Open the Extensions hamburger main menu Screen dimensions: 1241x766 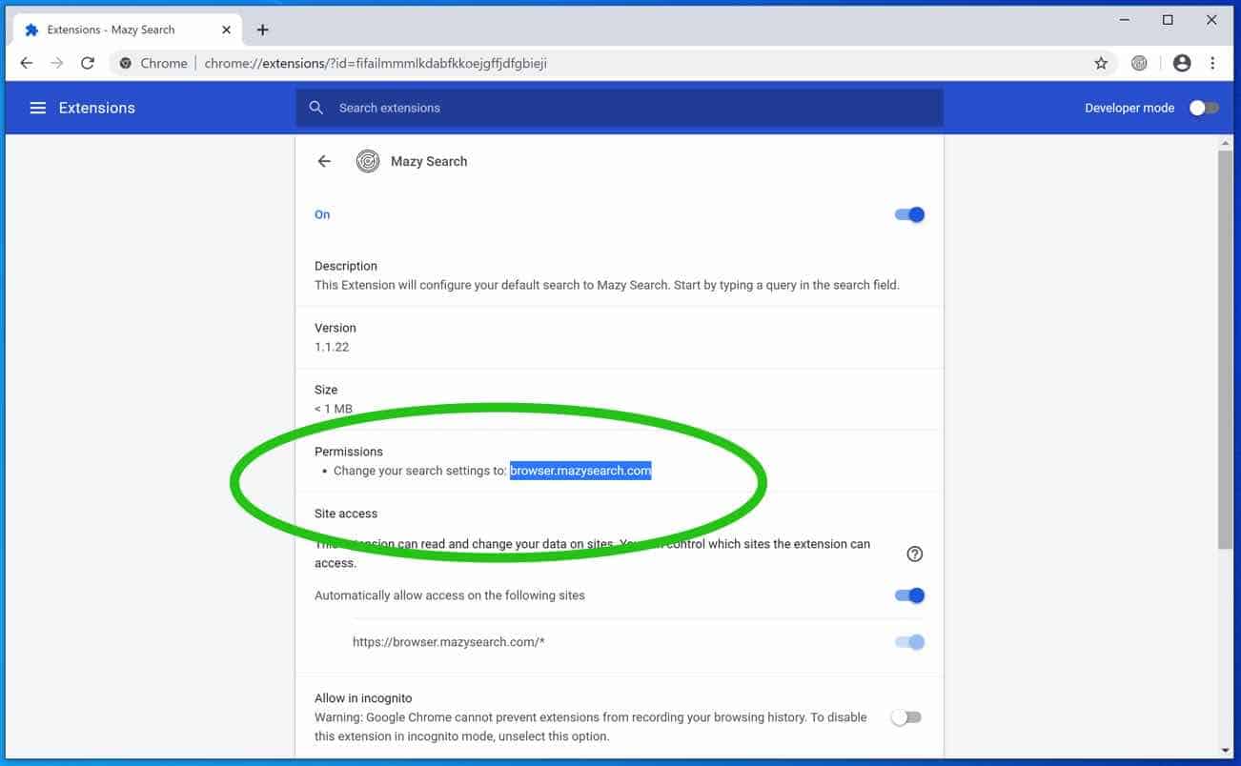point(38,108)
